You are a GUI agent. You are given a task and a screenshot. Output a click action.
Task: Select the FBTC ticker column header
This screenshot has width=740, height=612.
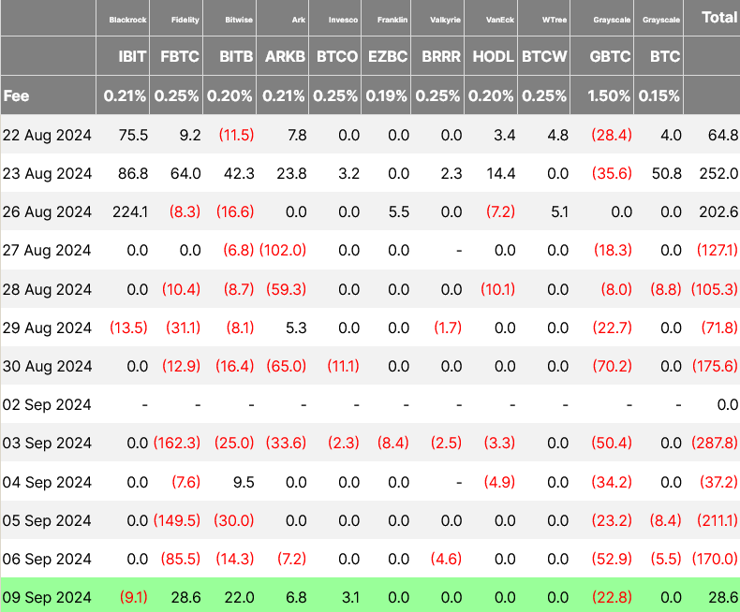178,56
